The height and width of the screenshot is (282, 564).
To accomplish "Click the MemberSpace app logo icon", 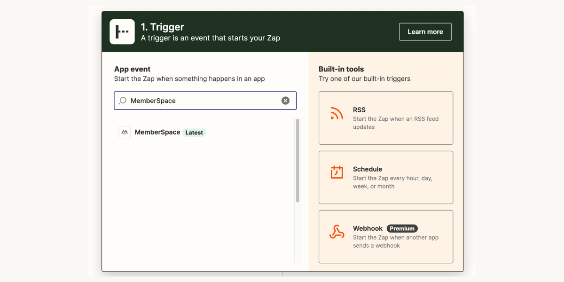I will pos(125,133).
